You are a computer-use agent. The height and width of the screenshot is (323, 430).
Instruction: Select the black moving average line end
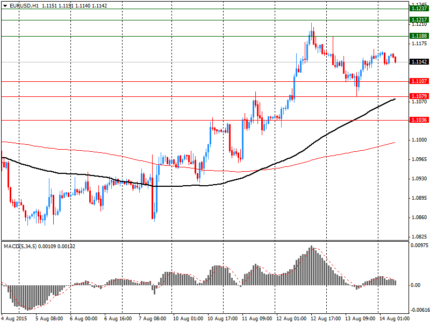pos(395,99)
